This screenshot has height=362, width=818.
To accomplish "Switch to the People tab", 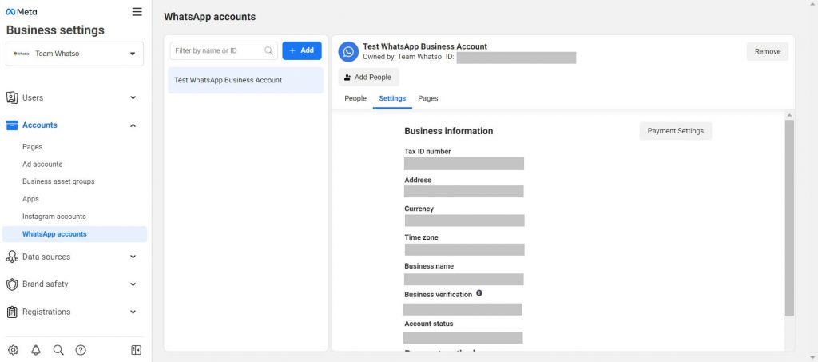I will [355, 98].
